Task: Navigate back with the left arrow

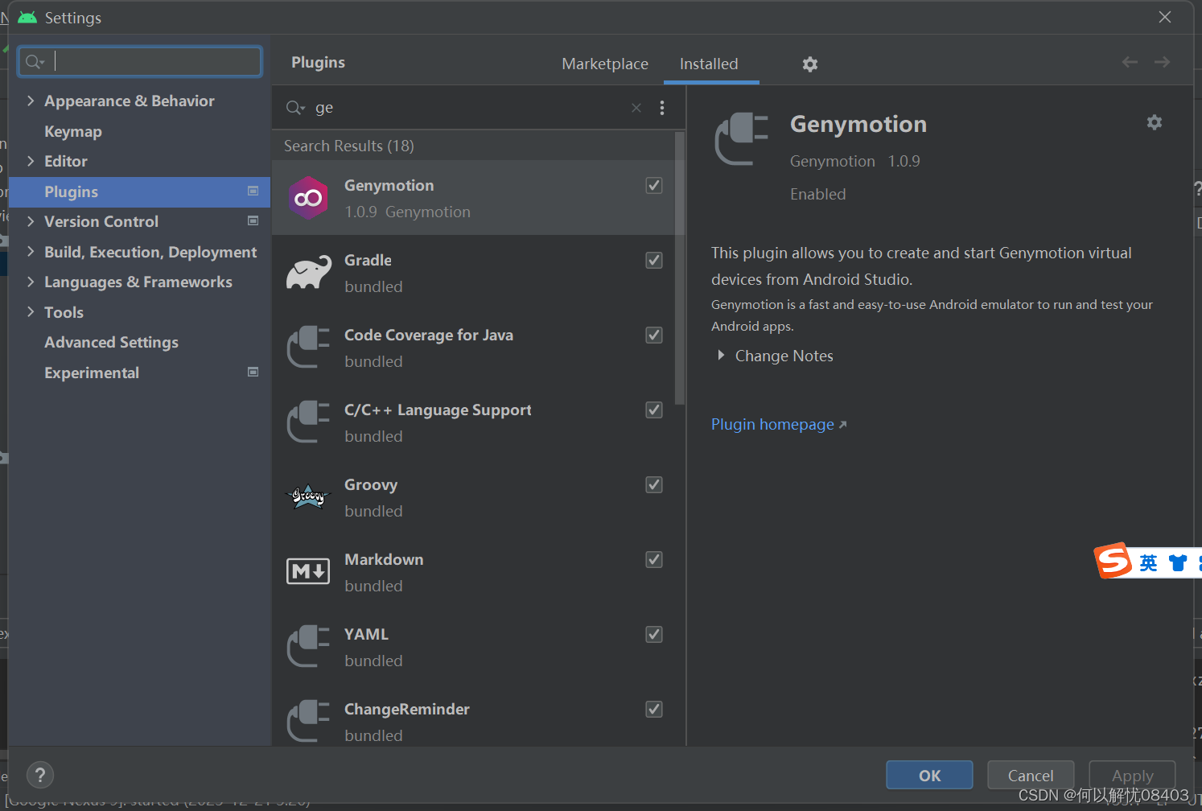Action: (x=1130, y=62)
